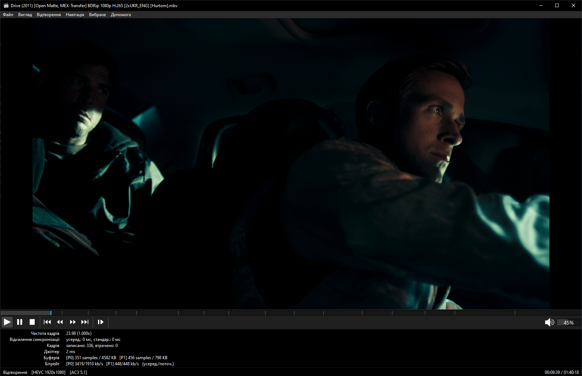Open the Вибране menu
Image resolution: width=582 pixels, height=376 pixels.
click(x=97, y=15)
